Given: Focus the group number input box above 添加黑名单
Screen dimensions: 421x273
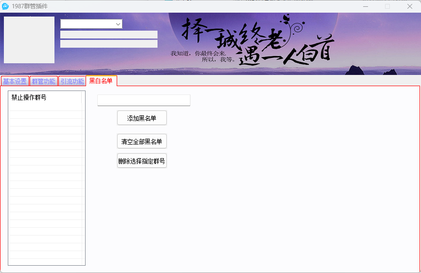Looking at the screenshot, I should 143,100.
